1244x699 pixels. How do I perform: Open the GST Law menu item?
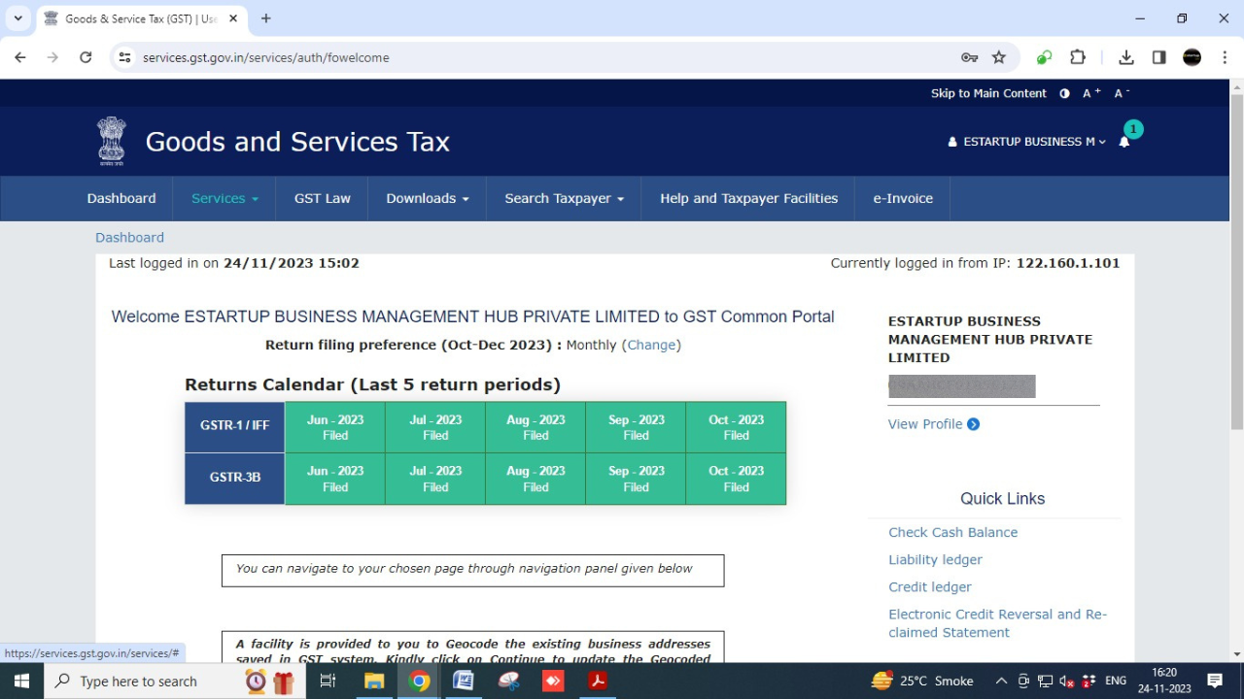(323, 198)
